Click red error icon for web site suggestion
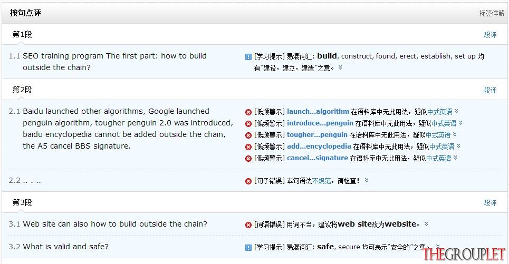 coord(248,225)
